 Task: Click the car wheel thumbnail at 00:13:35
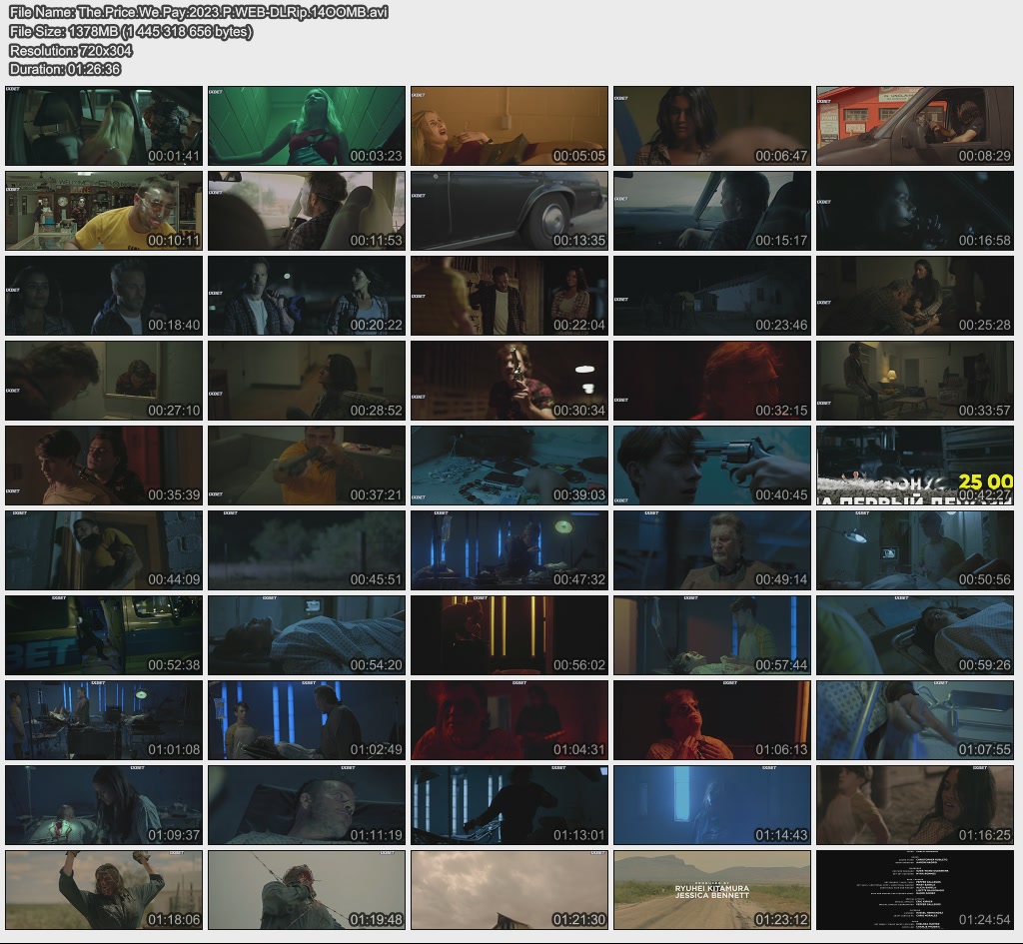point(509,211)
